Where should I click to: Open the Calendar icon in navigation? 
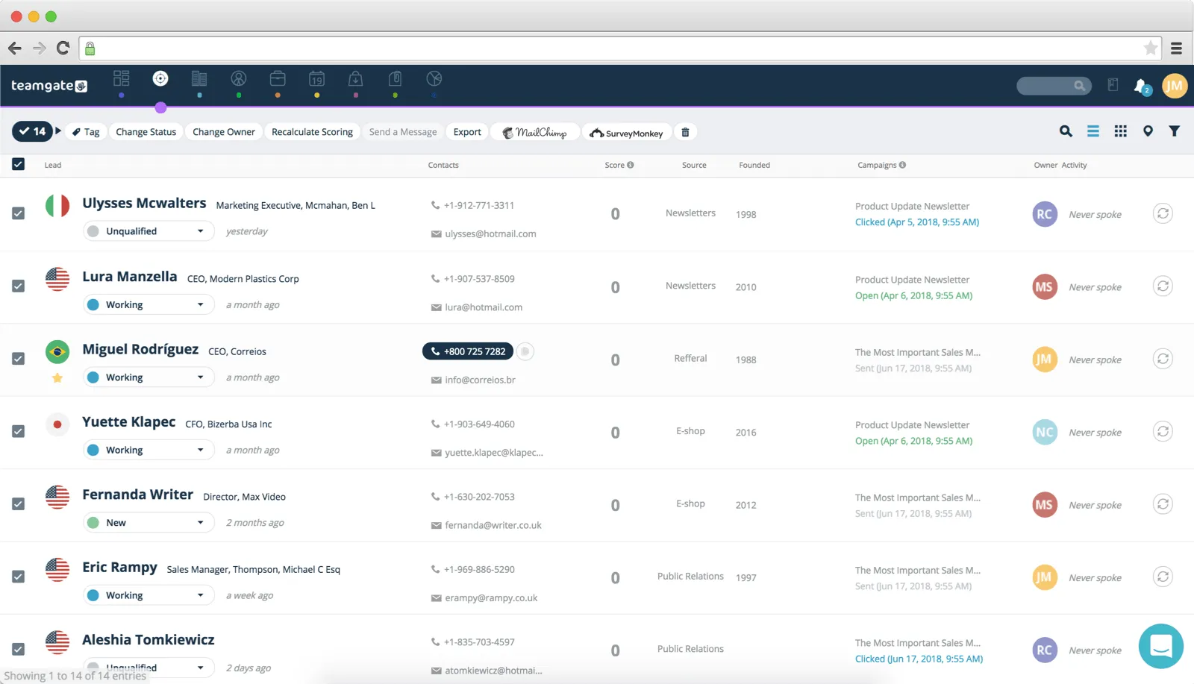pos(317,78)
